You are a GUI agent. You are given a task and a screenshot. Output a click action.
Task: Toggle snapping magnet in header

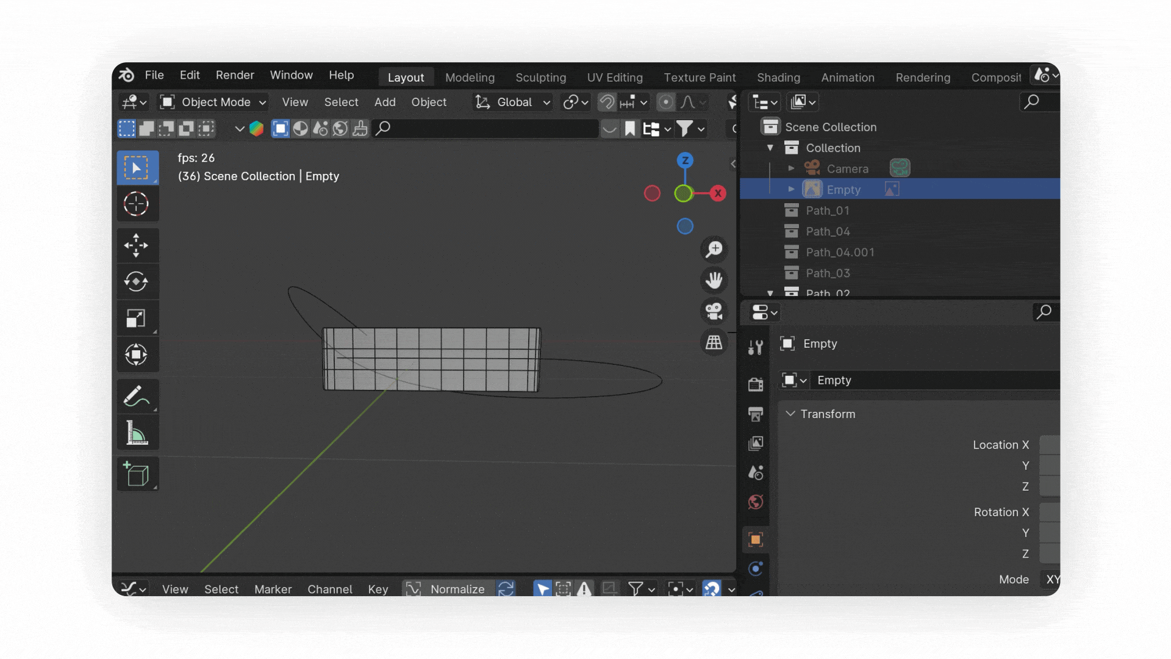point(606,102)
